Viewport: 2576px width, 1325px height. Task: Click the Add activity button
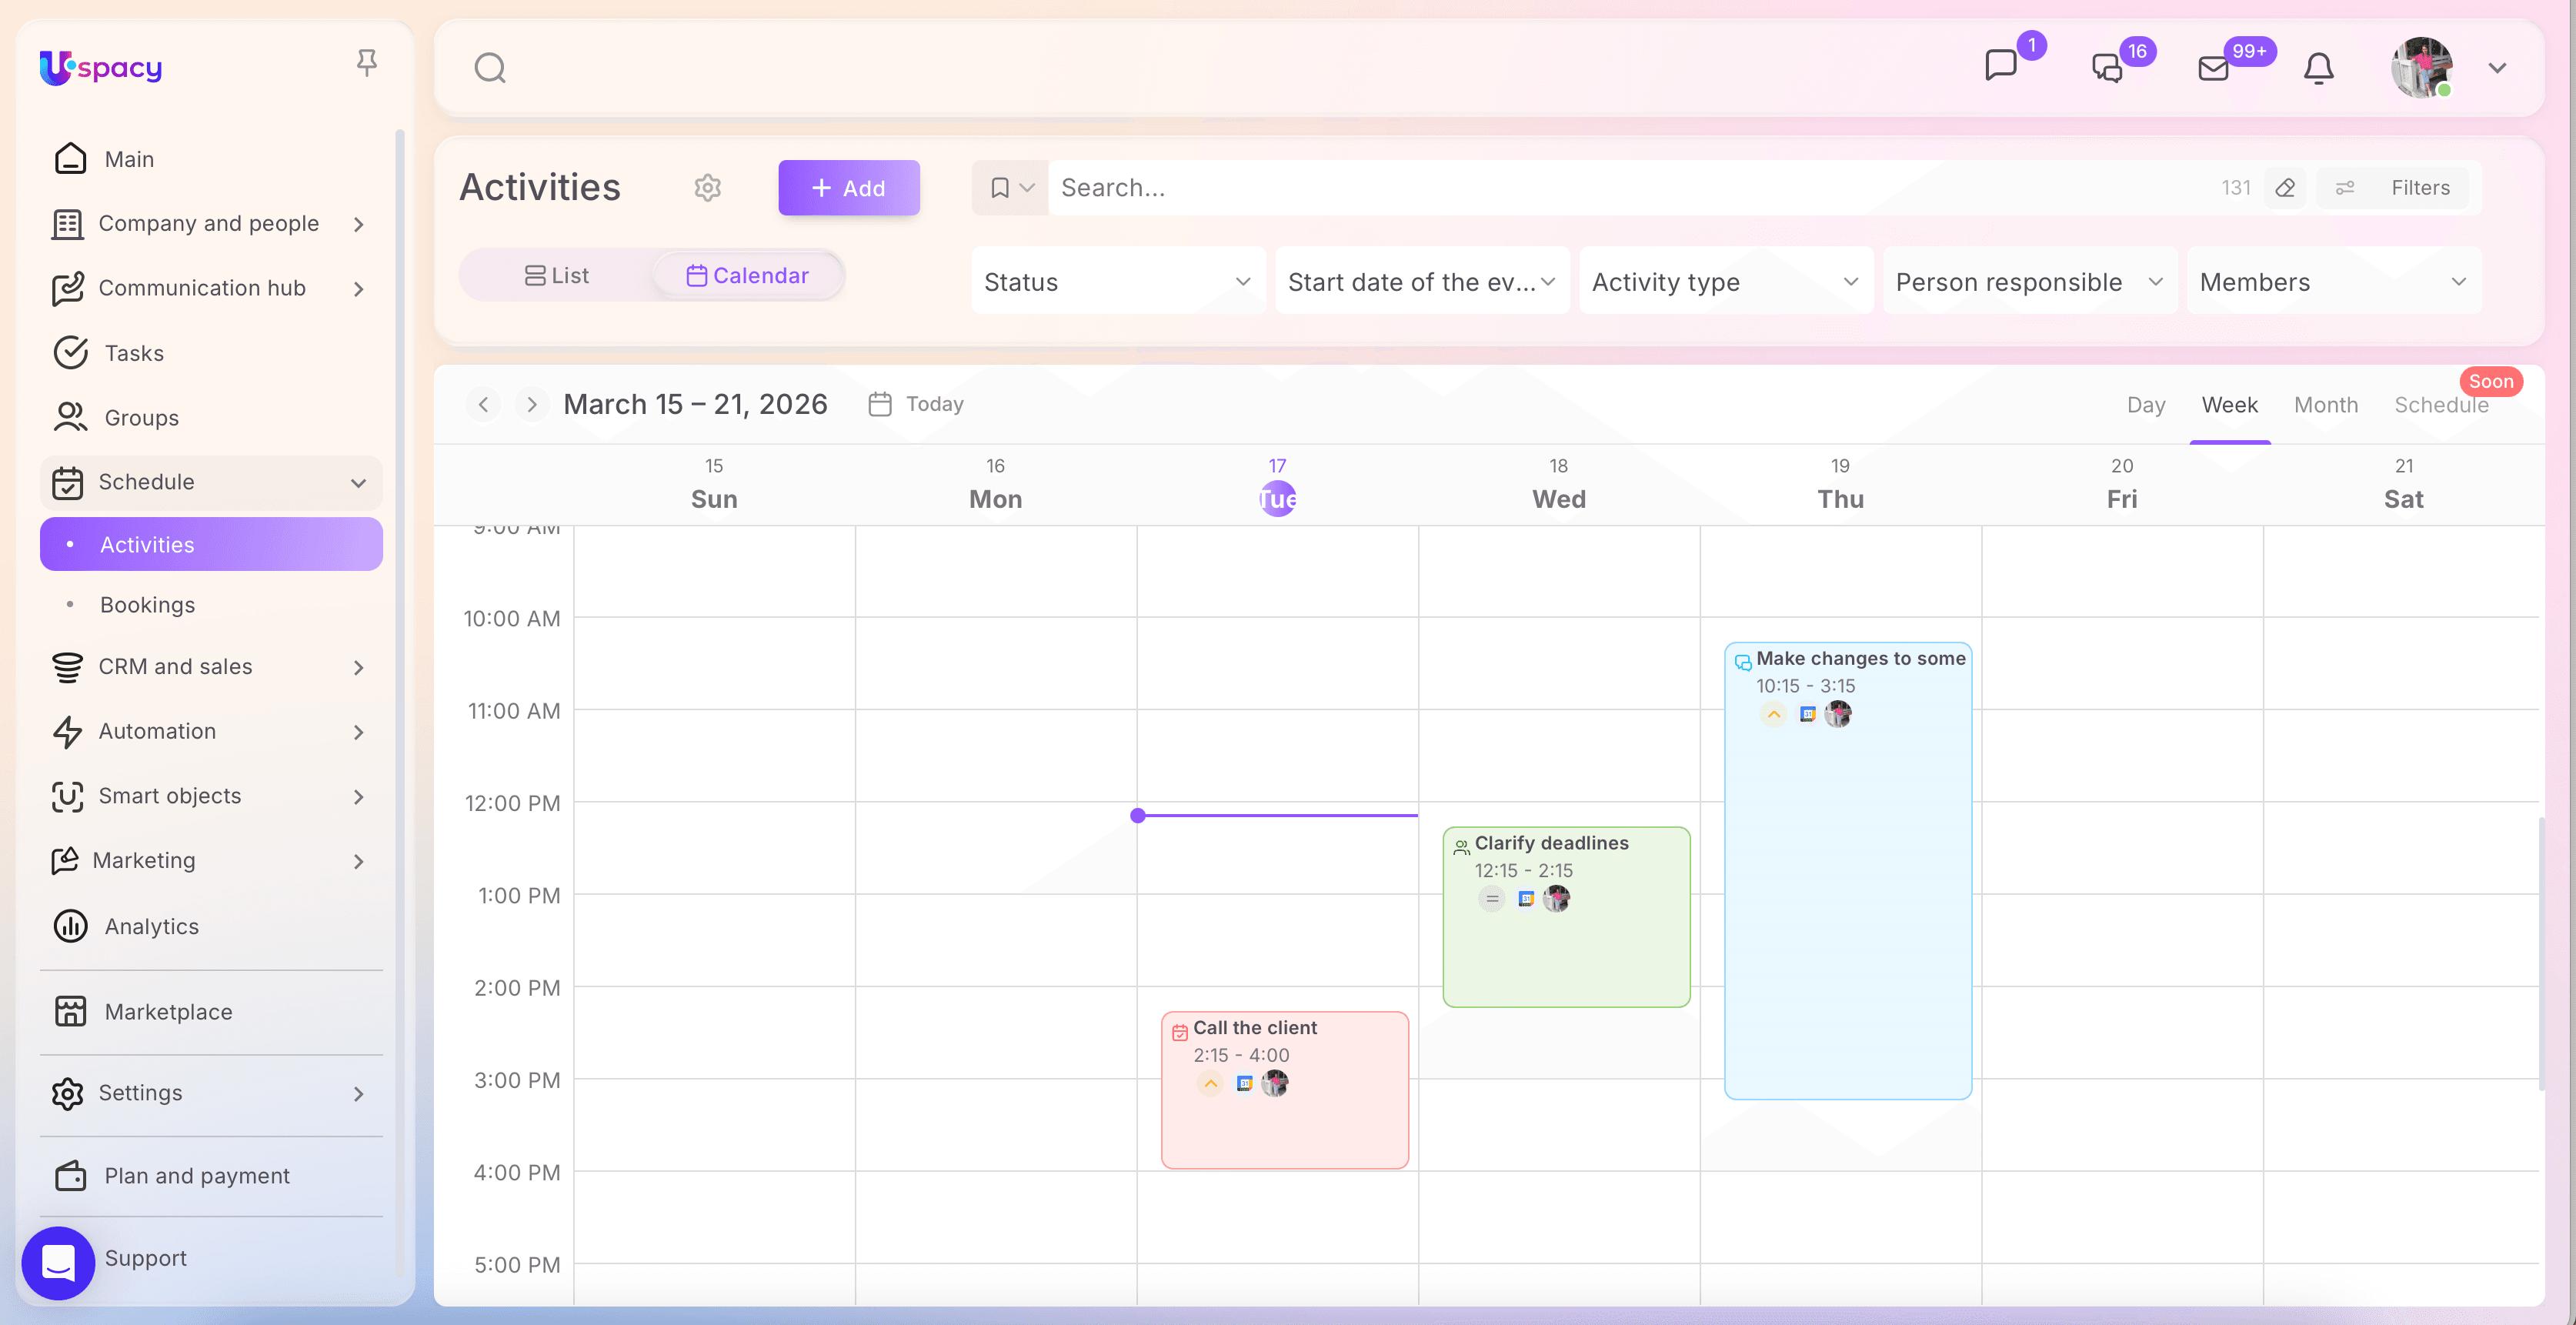(848, 188)
